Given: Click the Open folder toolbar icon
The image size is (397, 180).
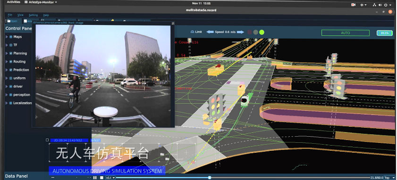Looking at the screenshot, I should tap(8, 21).
